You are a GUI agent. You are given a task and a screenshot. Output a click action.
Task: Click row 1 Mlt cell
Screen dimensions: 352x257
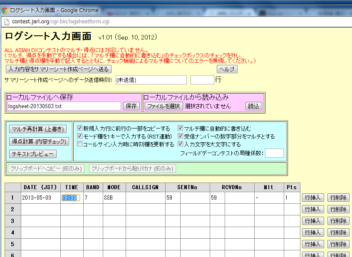[269, 198]
